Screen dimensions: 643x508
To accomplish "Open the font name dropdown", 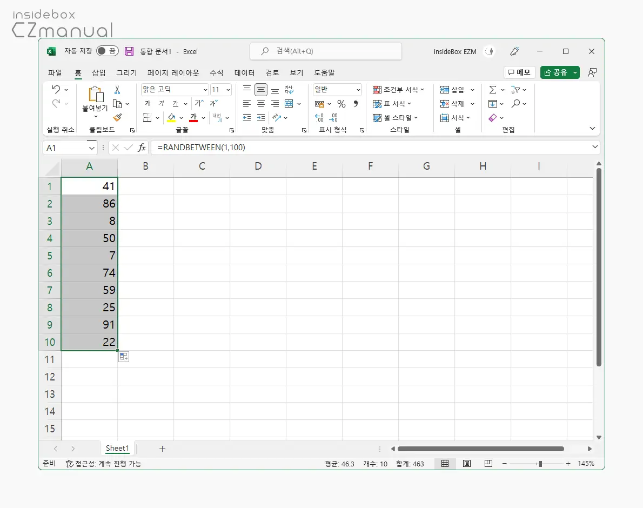I will pos(205,90).
